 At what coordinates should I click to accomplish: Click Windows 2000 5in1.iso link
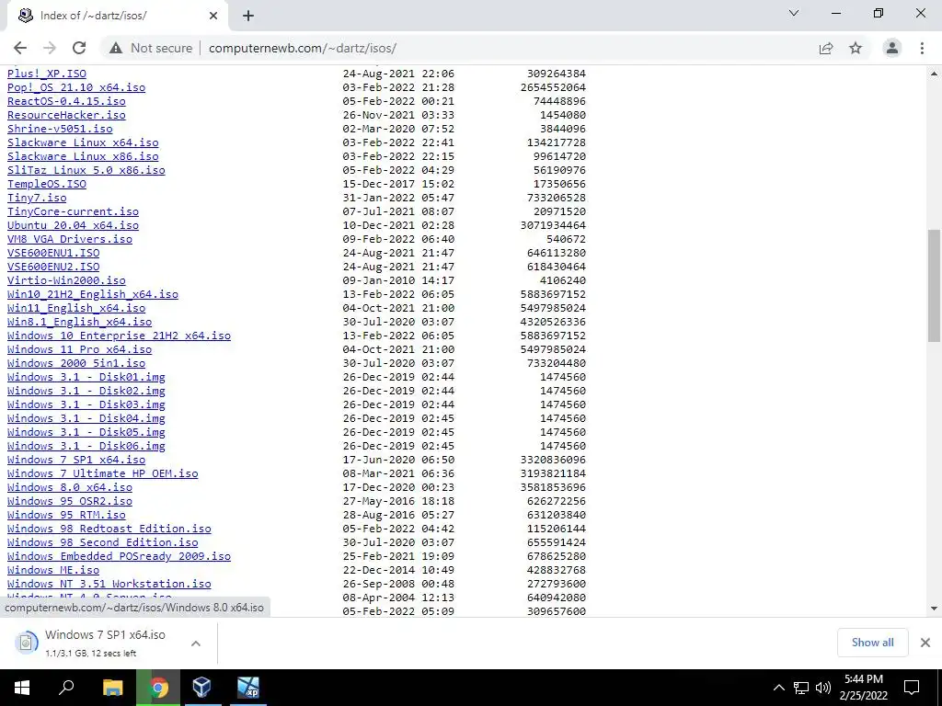click(x=76, y=363)
